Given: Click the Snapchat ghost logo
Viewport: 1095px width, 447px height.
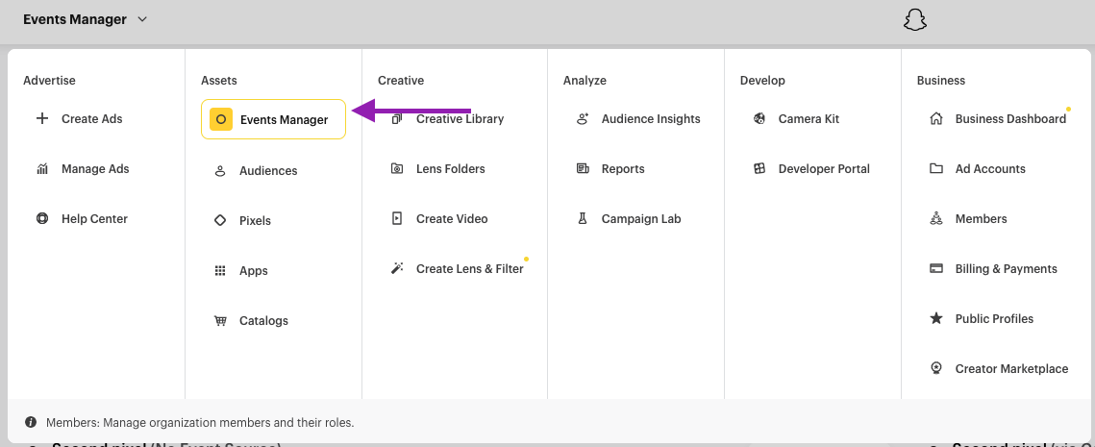Looking at the screenshot, I should point(915,20).
